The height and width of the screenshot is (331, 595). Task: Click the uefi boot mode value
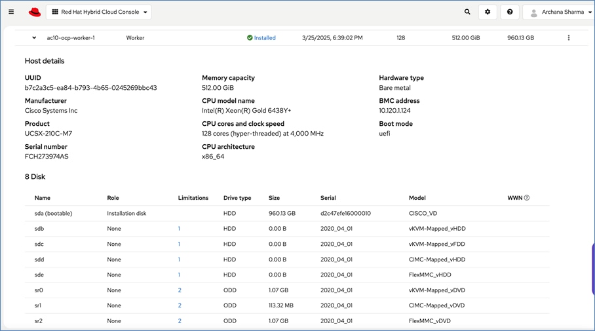[x=385, y=133]
